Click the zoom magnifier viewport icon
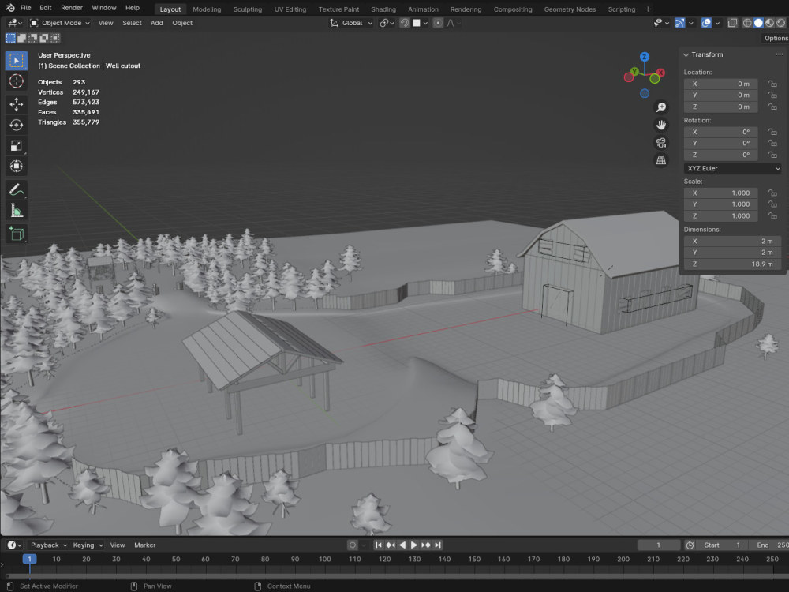Screen dimensions: 789x592 coord(660,107)
